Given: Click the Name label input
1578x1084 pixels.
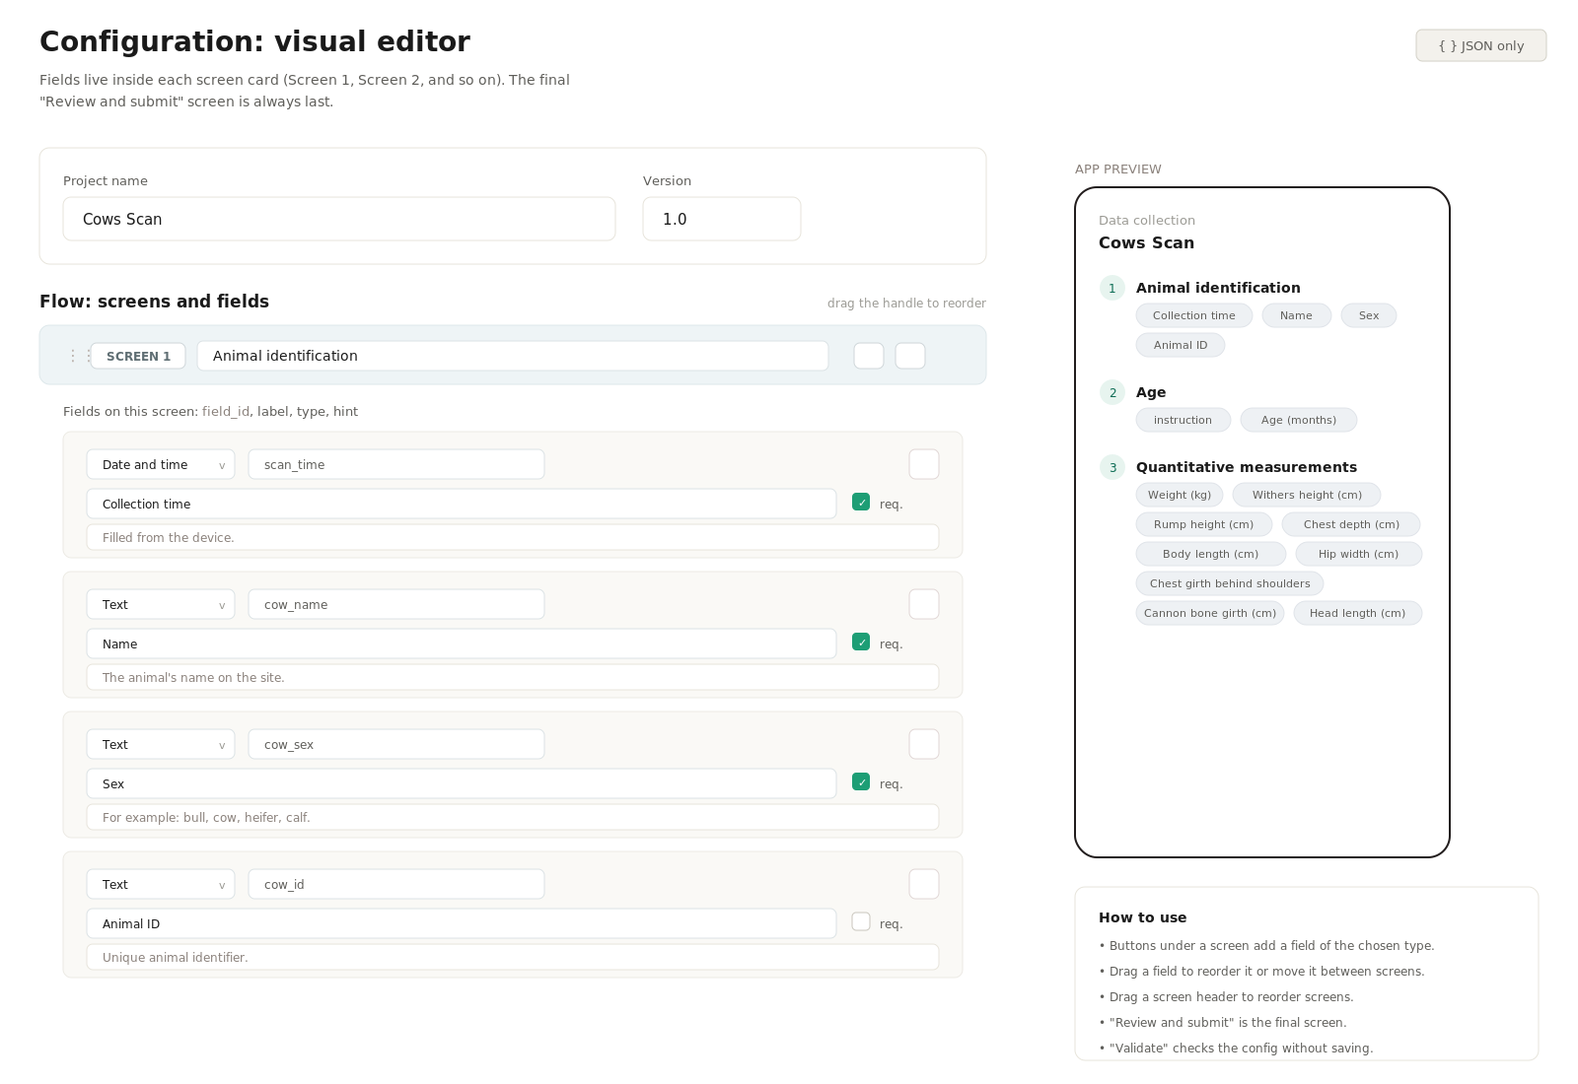Looking at the screenshot, I should 462,644.
